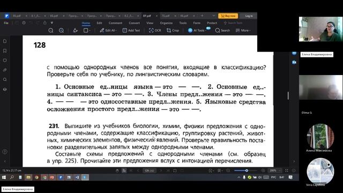This screenshot has height=193, width=343.
Task: Click the share icon in quick access bar
Action: (x=45, y=23)
